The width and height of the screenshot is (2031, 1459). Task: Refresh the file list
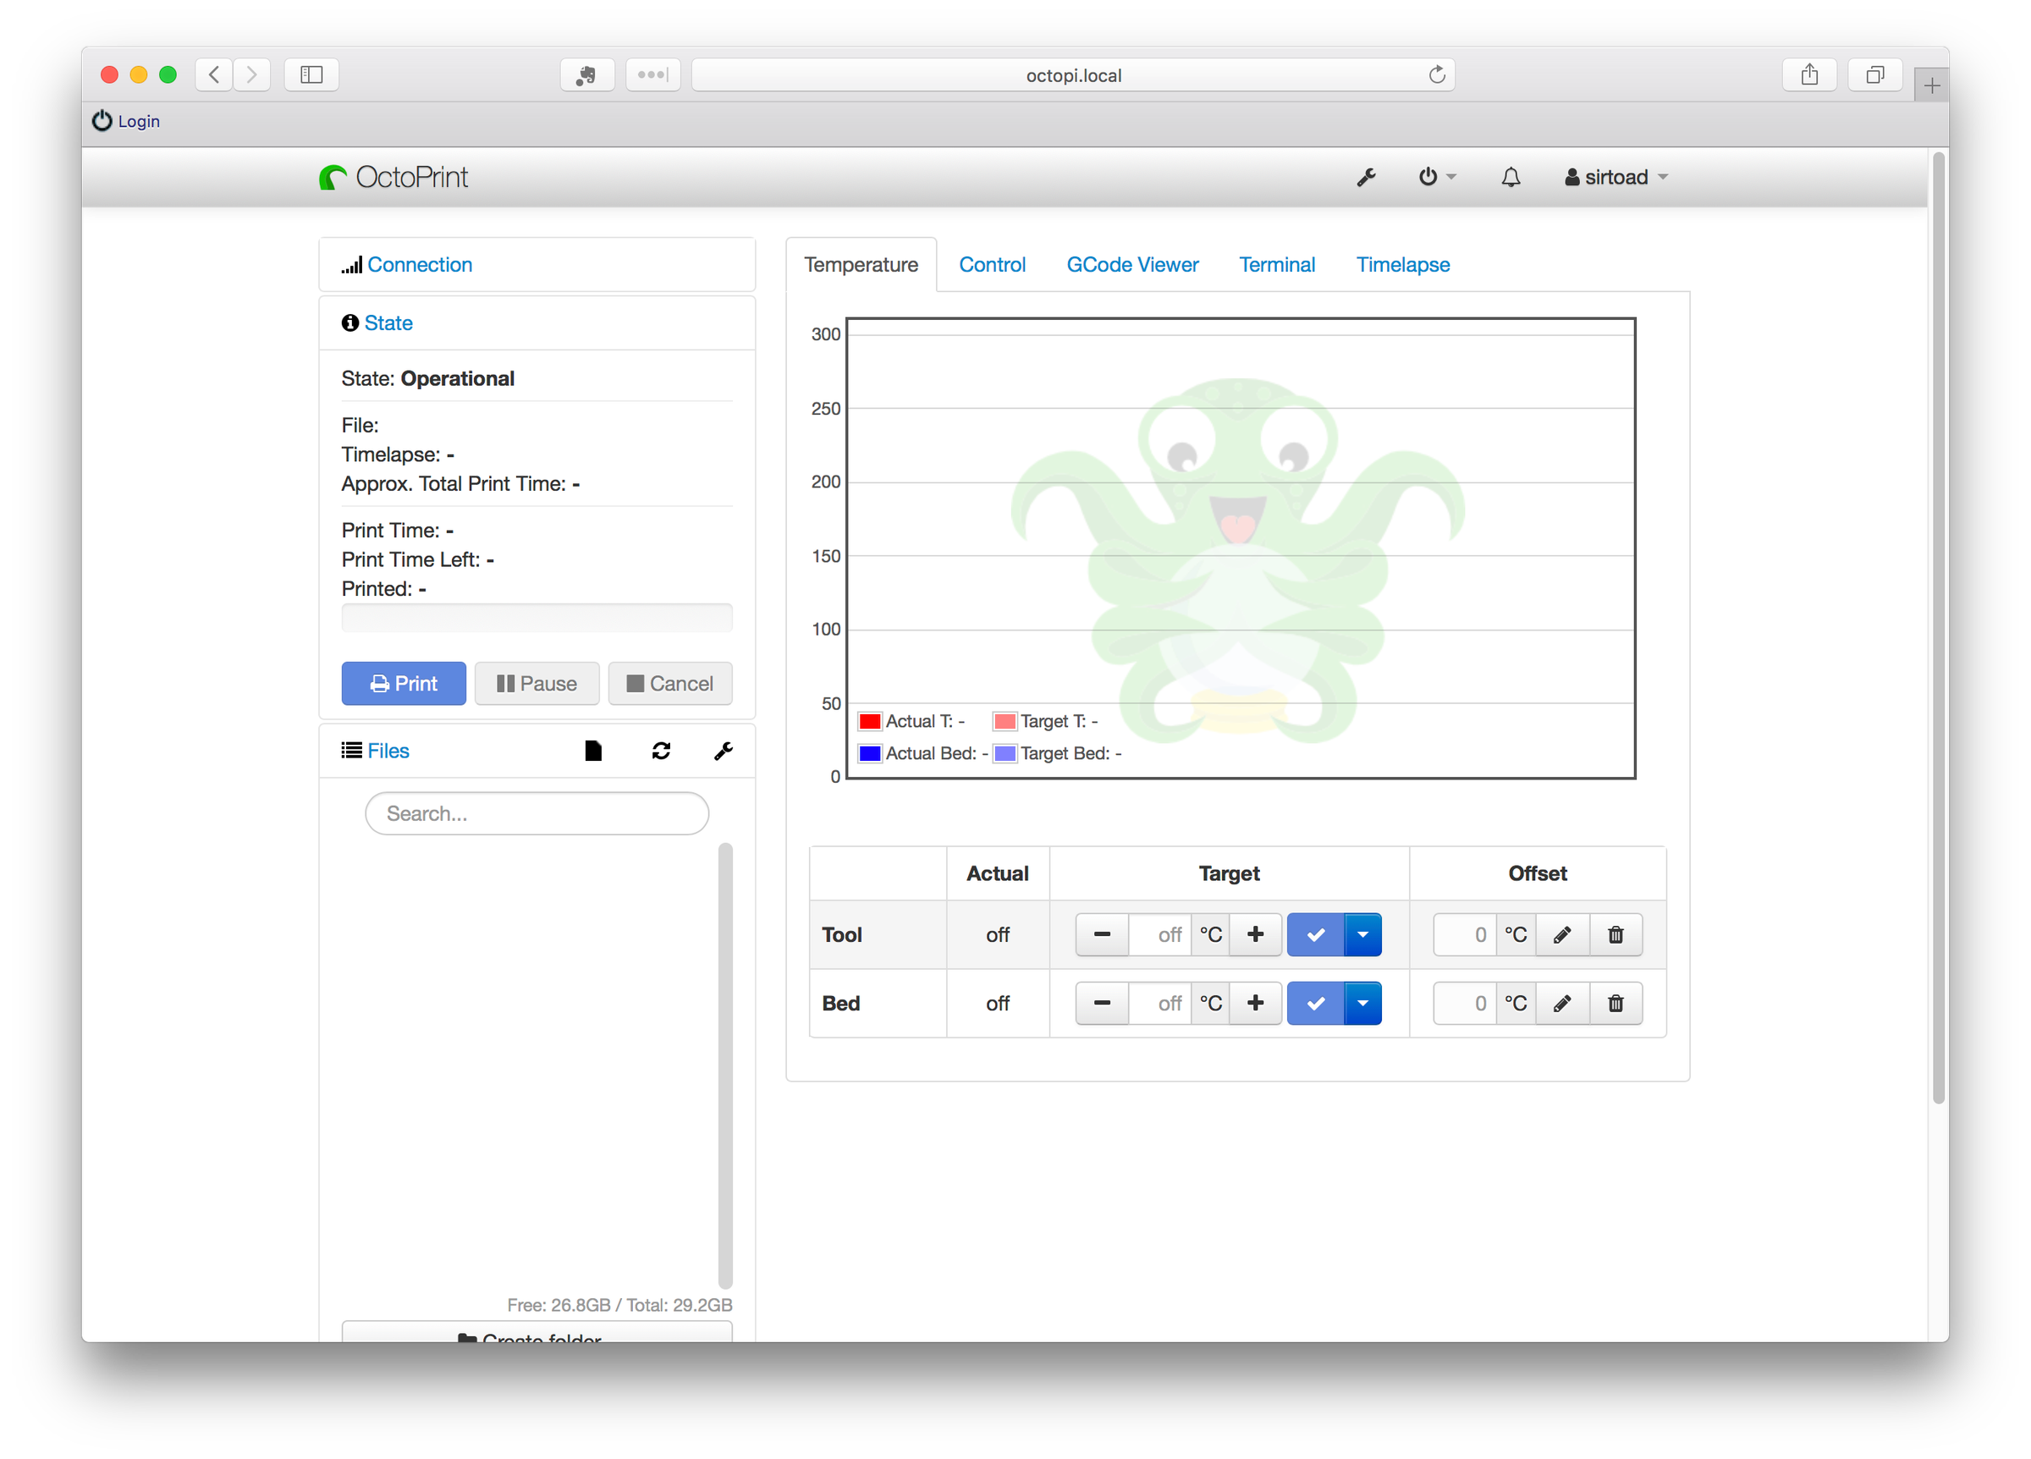(x=661, y=751)
